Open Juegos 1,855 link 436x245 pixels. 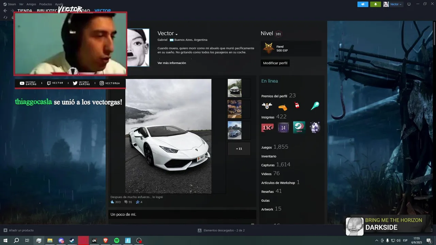click(275, 147)
